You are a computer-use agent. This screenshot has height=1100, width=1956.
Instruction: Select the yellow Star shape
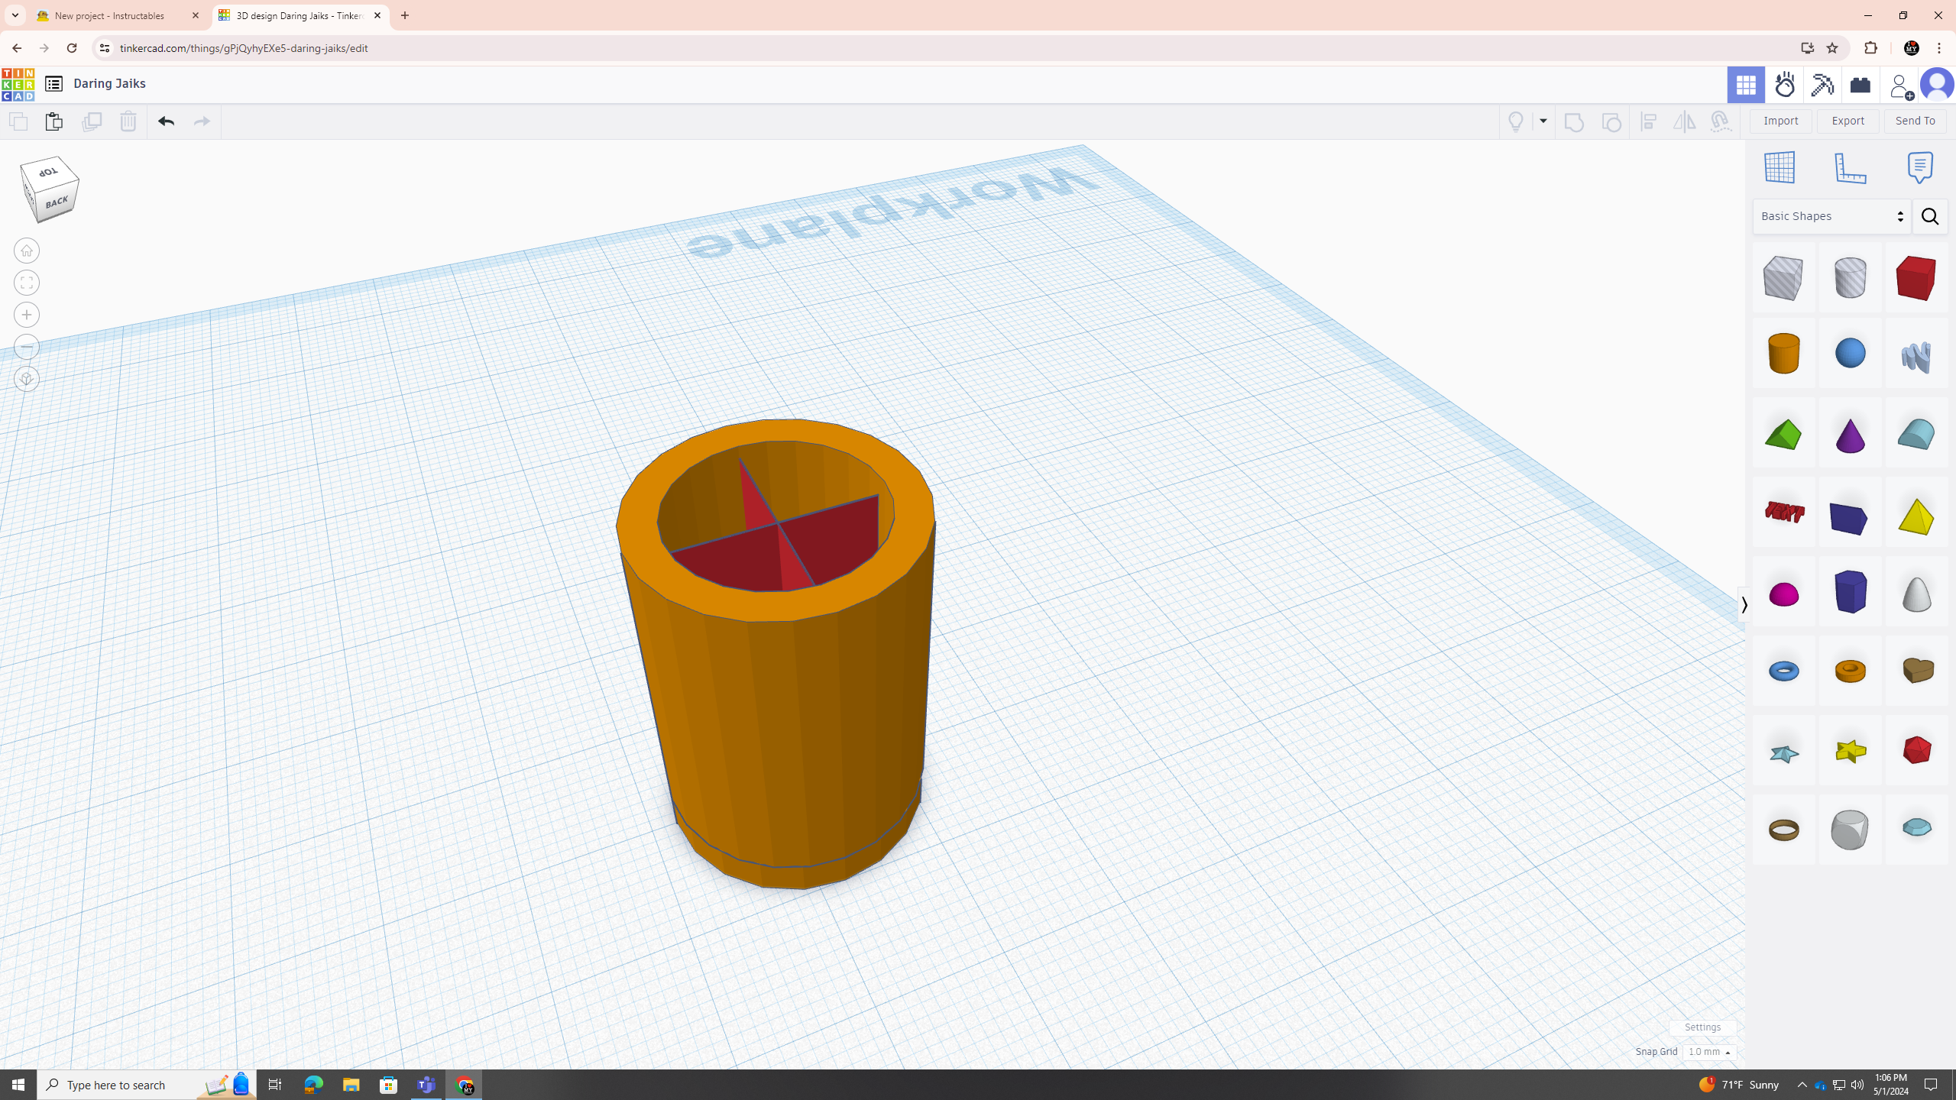tap(1850, 751)
